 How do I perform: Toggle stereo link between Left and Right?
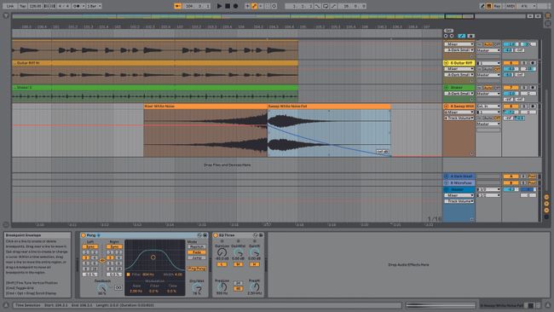point(102,260)
